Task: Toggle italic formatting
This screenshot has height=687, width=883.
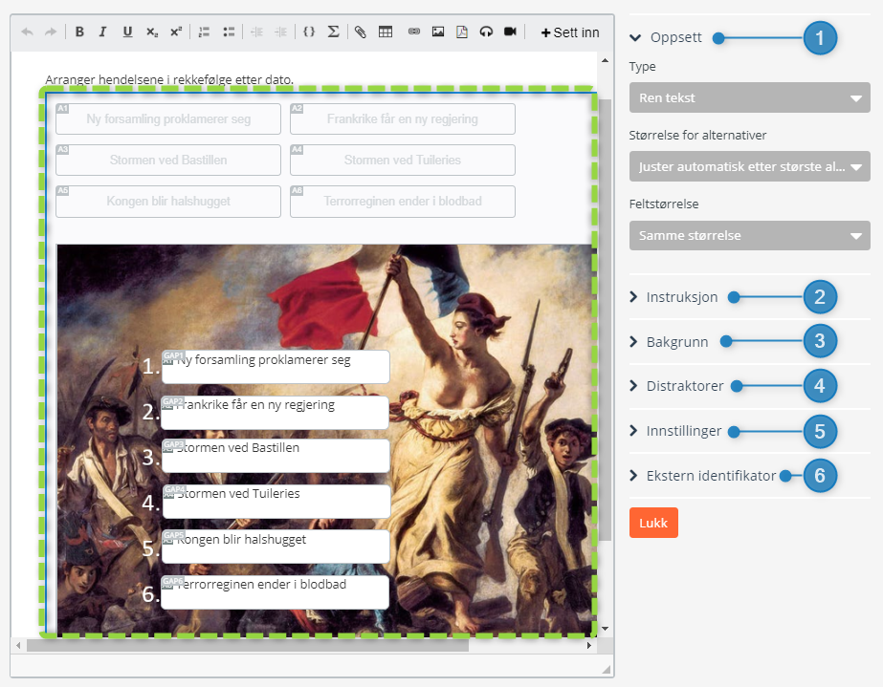Action: click(102, 32)
